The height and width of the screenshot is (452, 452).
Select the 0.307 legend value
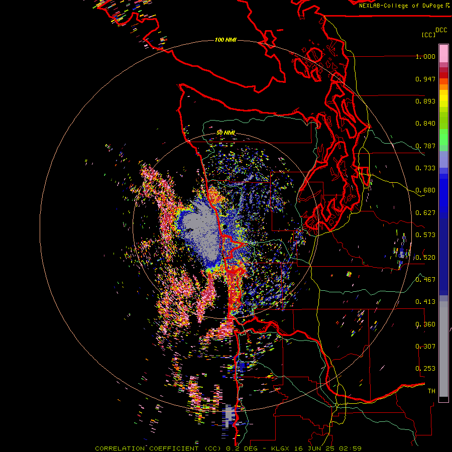(425, 347)
